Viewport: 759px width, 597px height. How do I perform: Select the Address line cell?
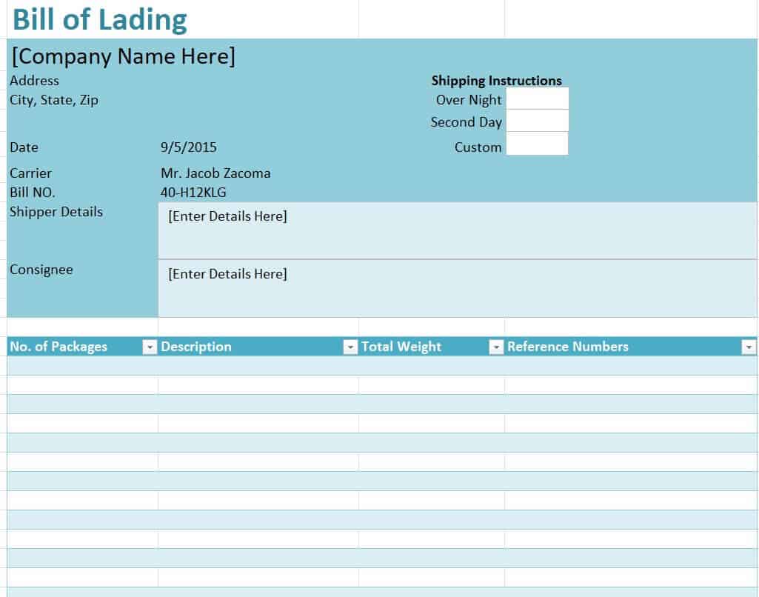(x=35, y=81)
